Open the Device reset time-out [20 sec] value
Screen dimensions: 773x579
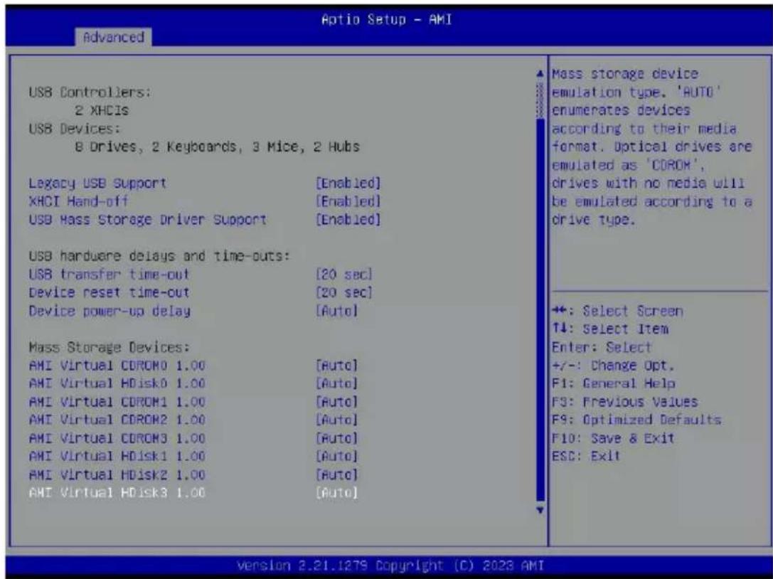[343, 292]
